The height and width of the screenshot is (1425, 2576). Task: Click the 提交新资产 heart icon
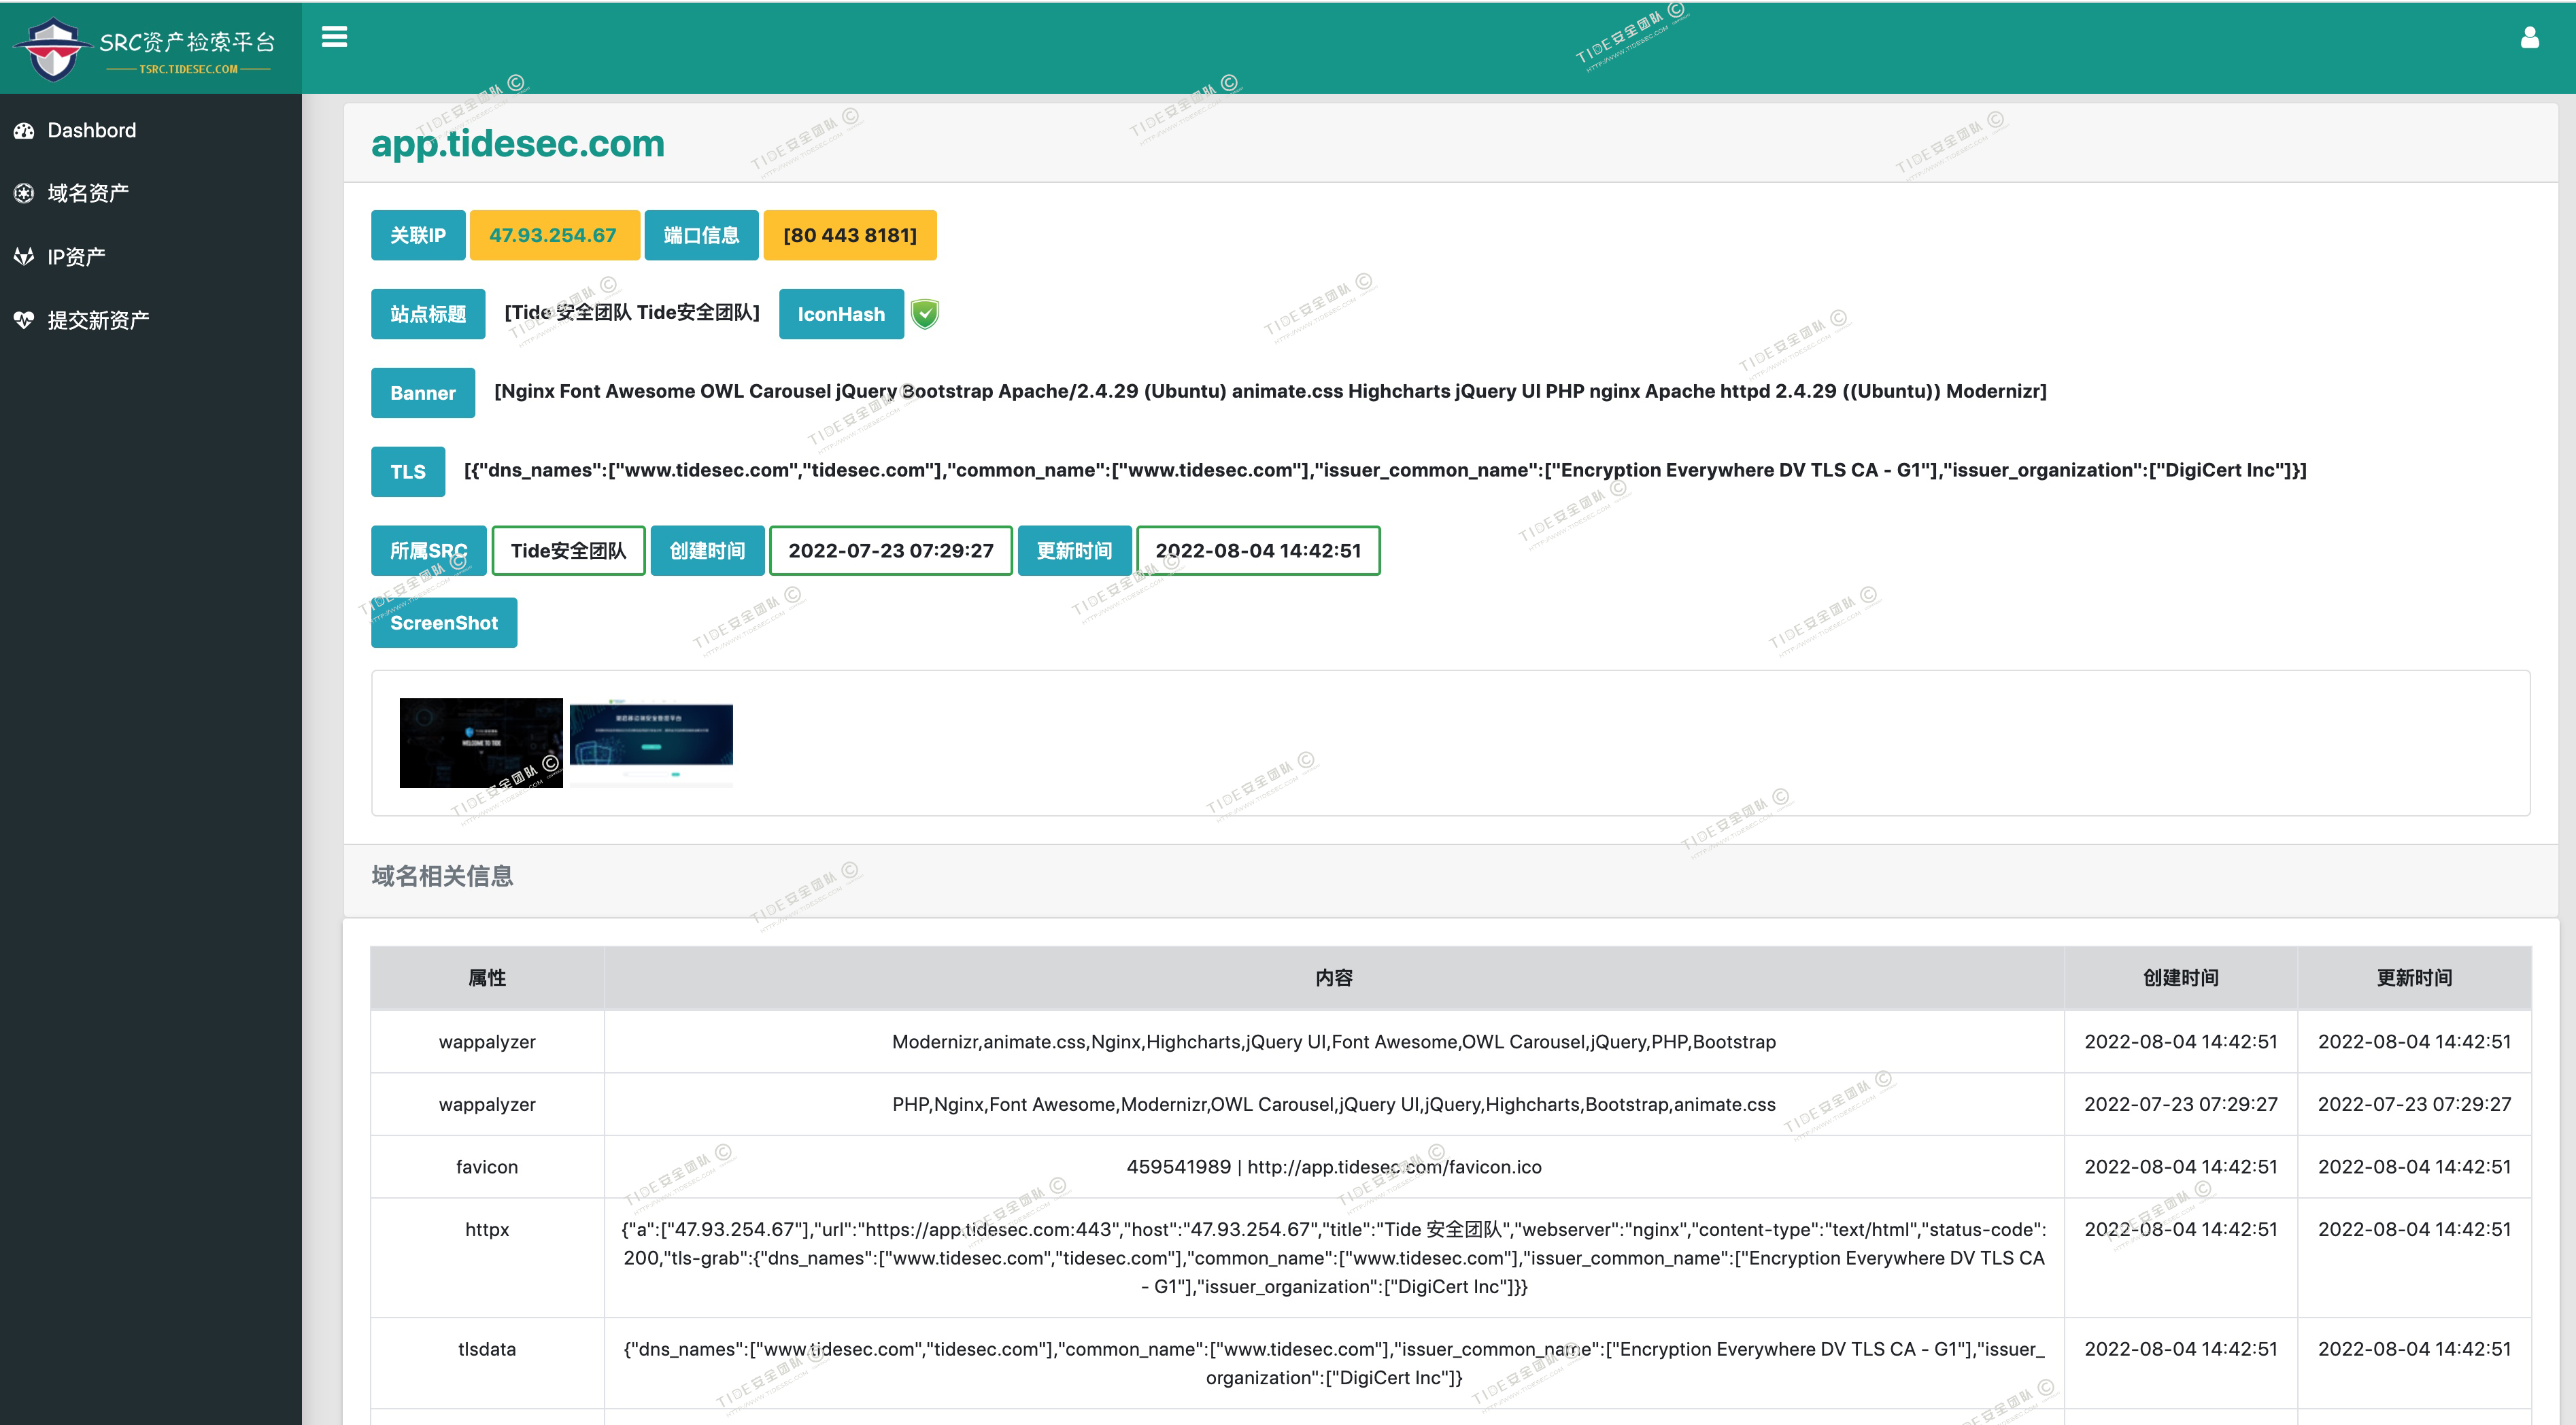tap(24, 320)
